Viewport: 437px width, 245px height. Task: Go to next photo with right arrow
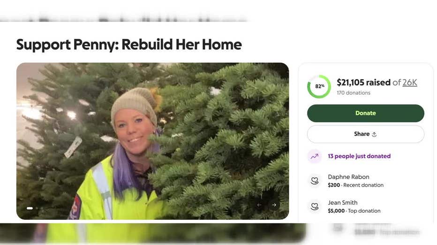274,205
